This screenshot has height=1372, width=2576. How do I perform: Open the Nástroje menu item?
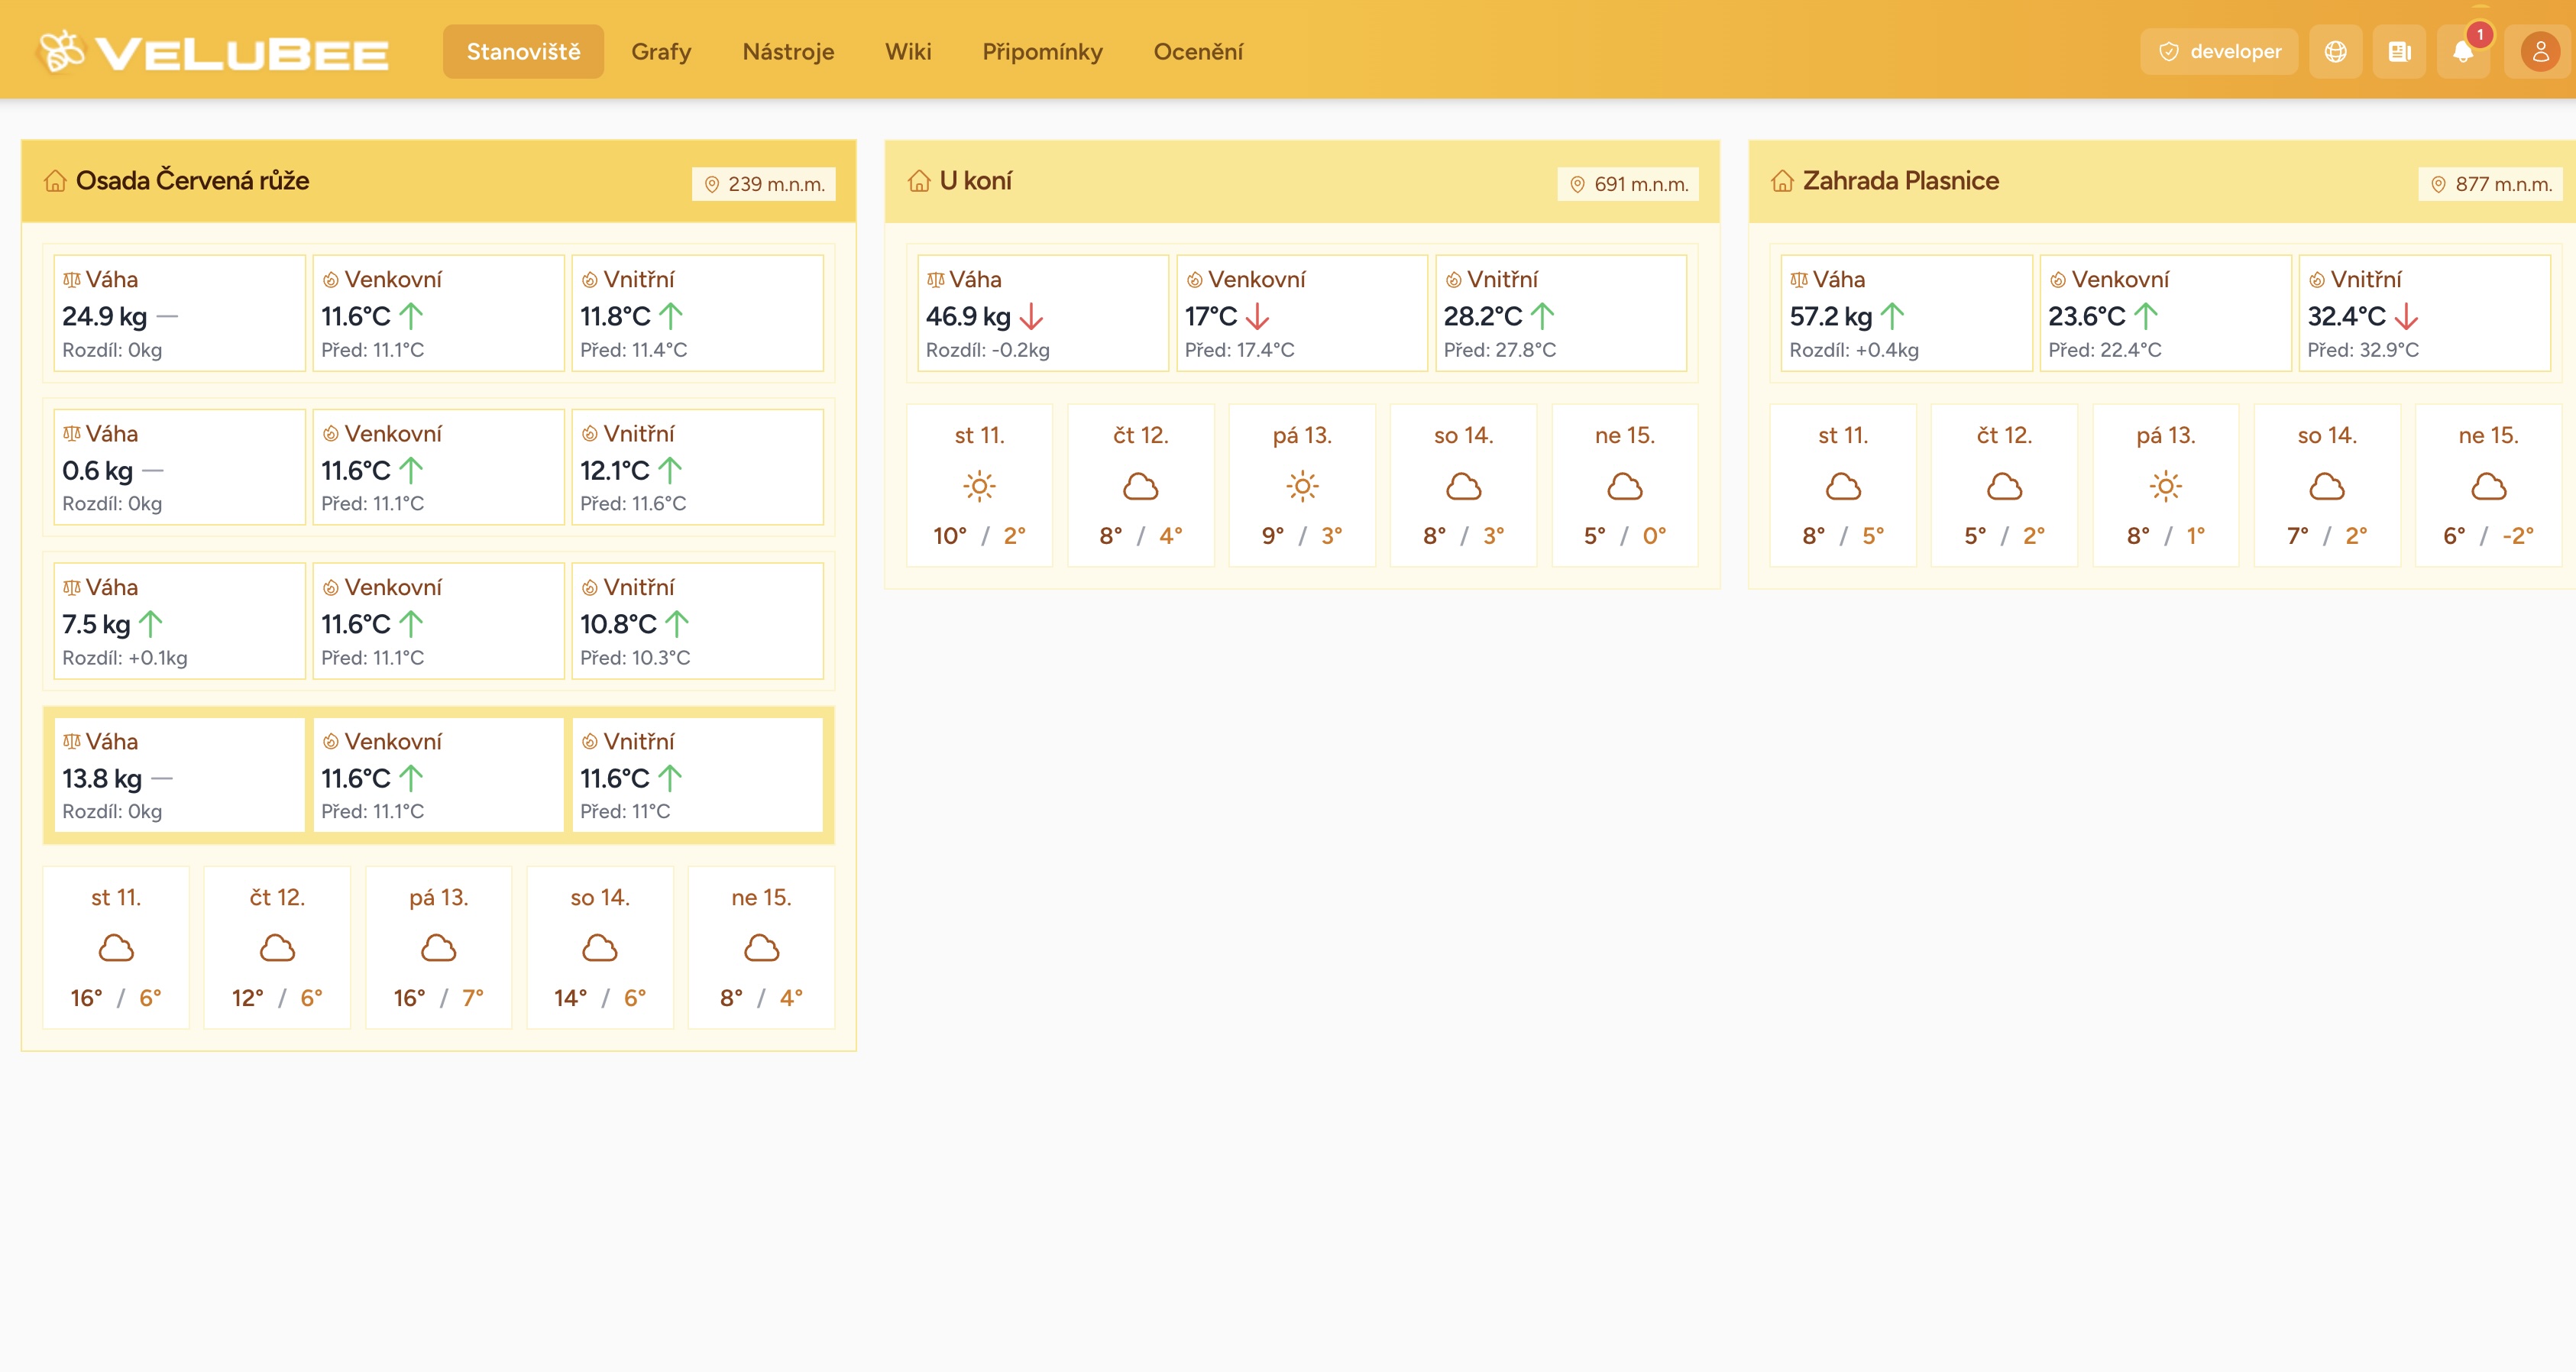click(788, 52)
